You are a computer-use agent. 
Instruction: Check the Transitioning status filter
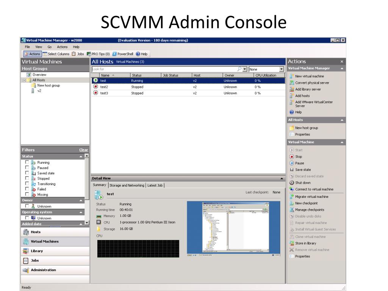click(x=27, y=183)
